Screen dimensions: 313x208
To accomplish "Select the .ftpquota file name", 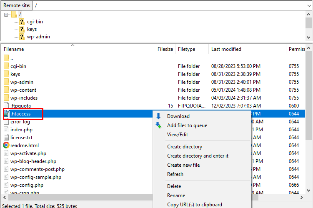I will [20, 106].
